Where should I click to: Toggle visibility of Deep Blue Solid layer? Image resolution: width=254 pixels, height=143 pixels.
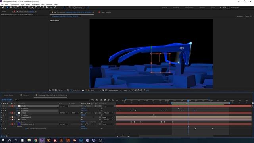[2, 124]
